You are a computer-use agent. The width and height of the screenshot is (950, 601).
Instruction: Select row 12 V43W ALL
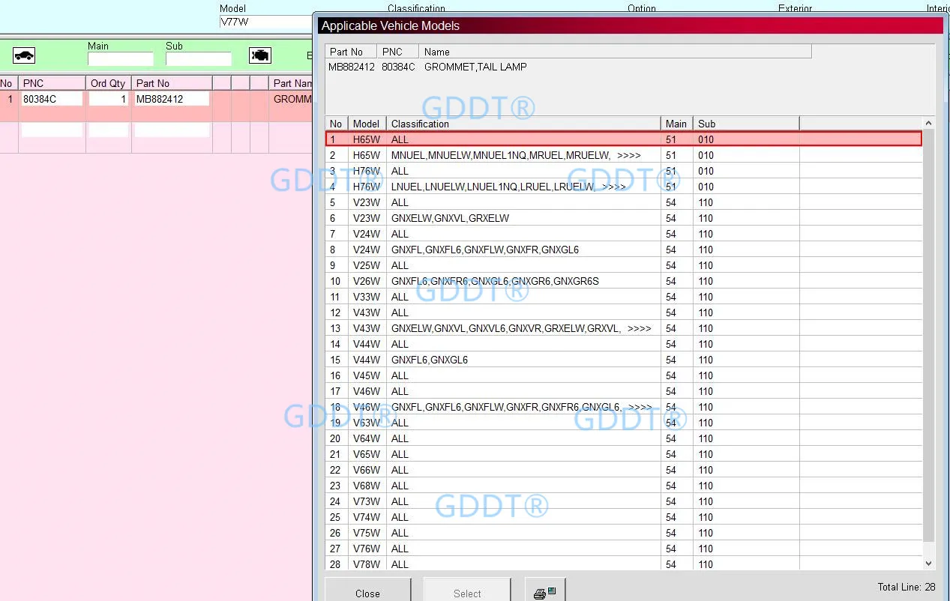pos(624,312)
